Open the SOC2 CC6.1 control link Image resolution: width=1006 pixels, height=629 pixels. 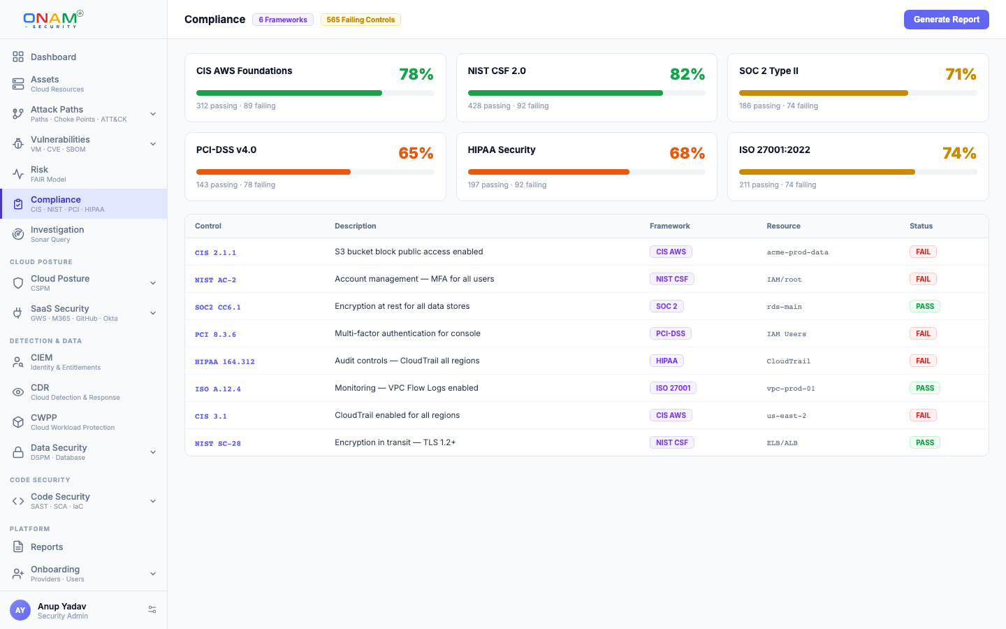point(218,307)
